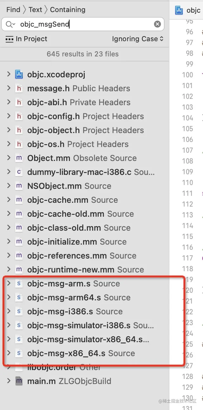Viewport: 203px width, 410px height.
Task: Click the objc-msg-x86_64.s assembly file icon
Action: [x=19, y=354]
